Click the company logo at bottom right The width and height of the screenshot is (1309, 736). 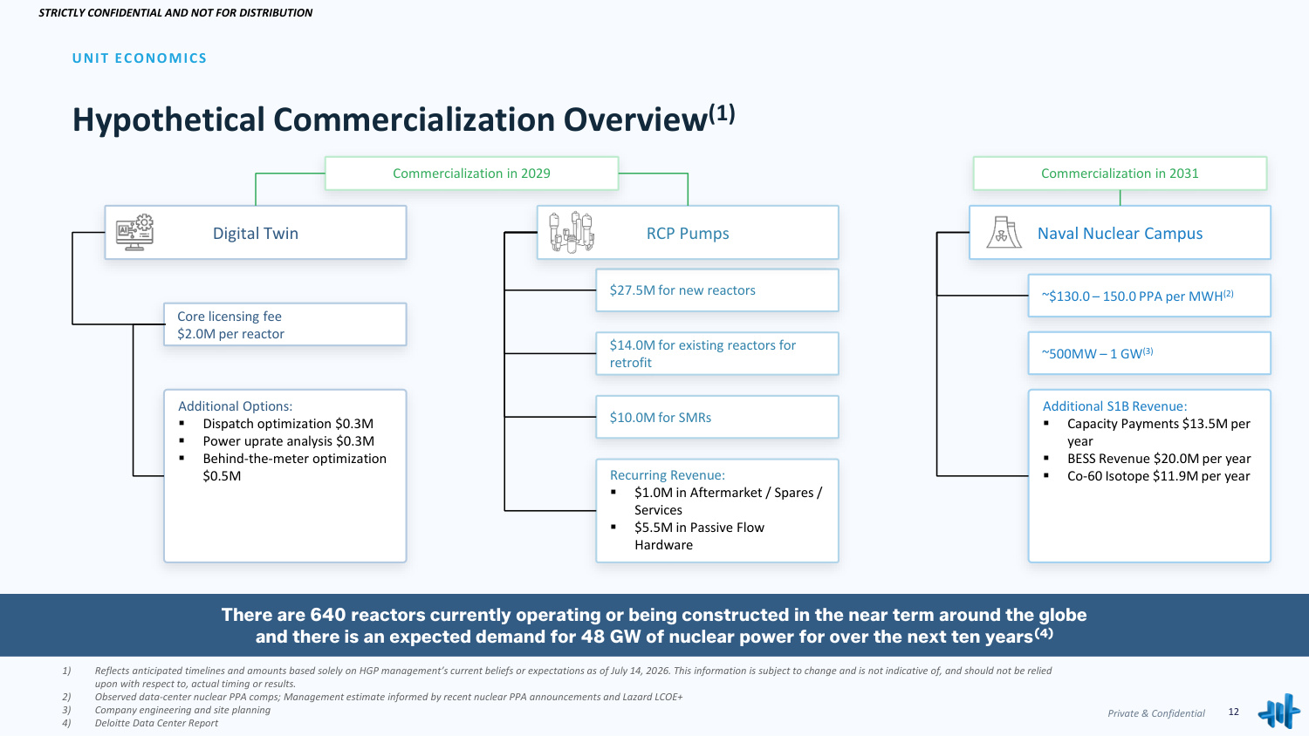click(x=1278, y=712)
